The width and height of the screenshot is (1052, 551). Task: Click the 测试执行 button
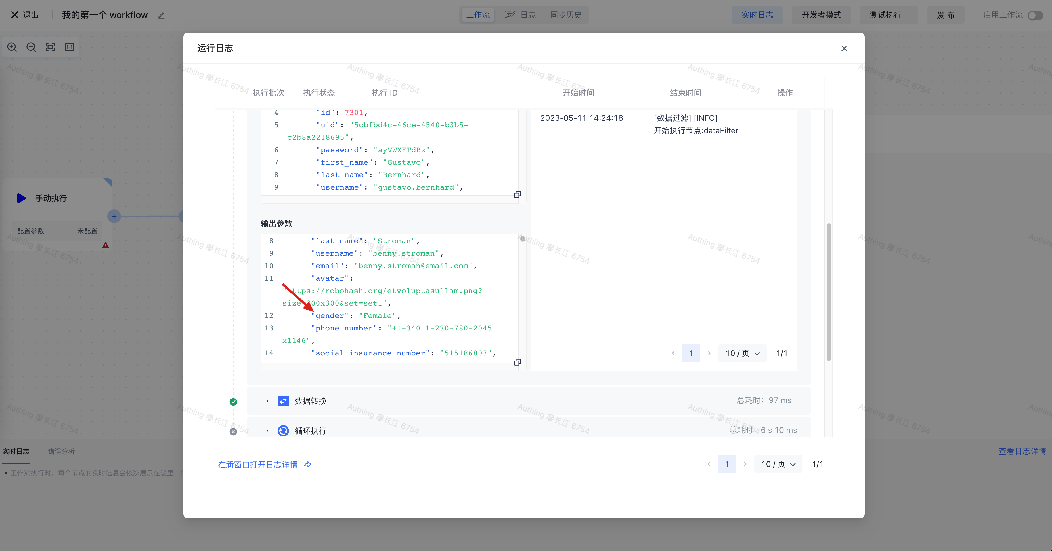pos(885,15)
